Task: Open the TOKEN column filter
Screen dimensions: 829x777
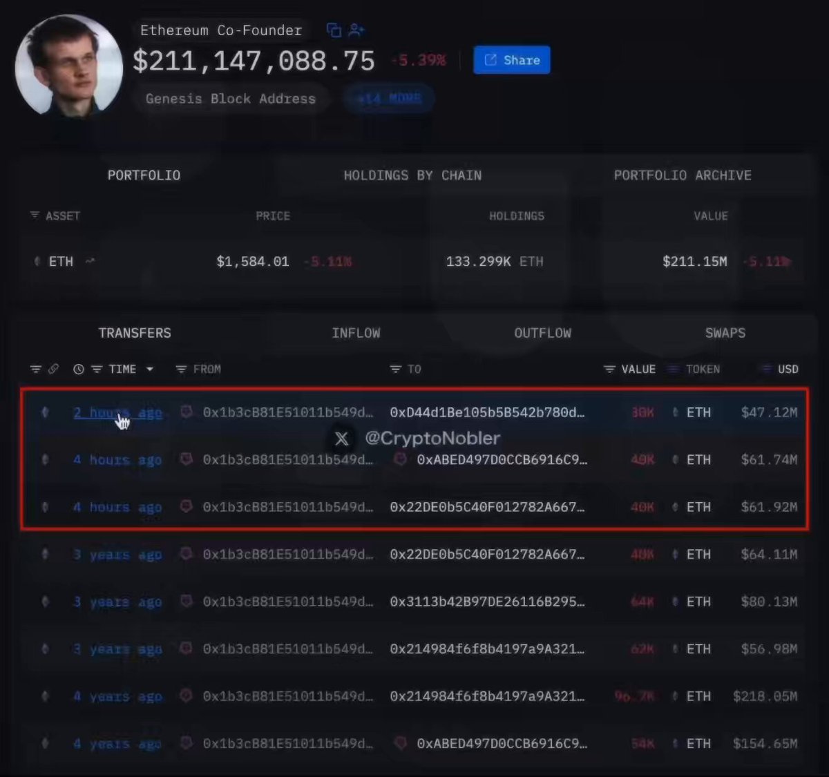Action: pos(674,370)
